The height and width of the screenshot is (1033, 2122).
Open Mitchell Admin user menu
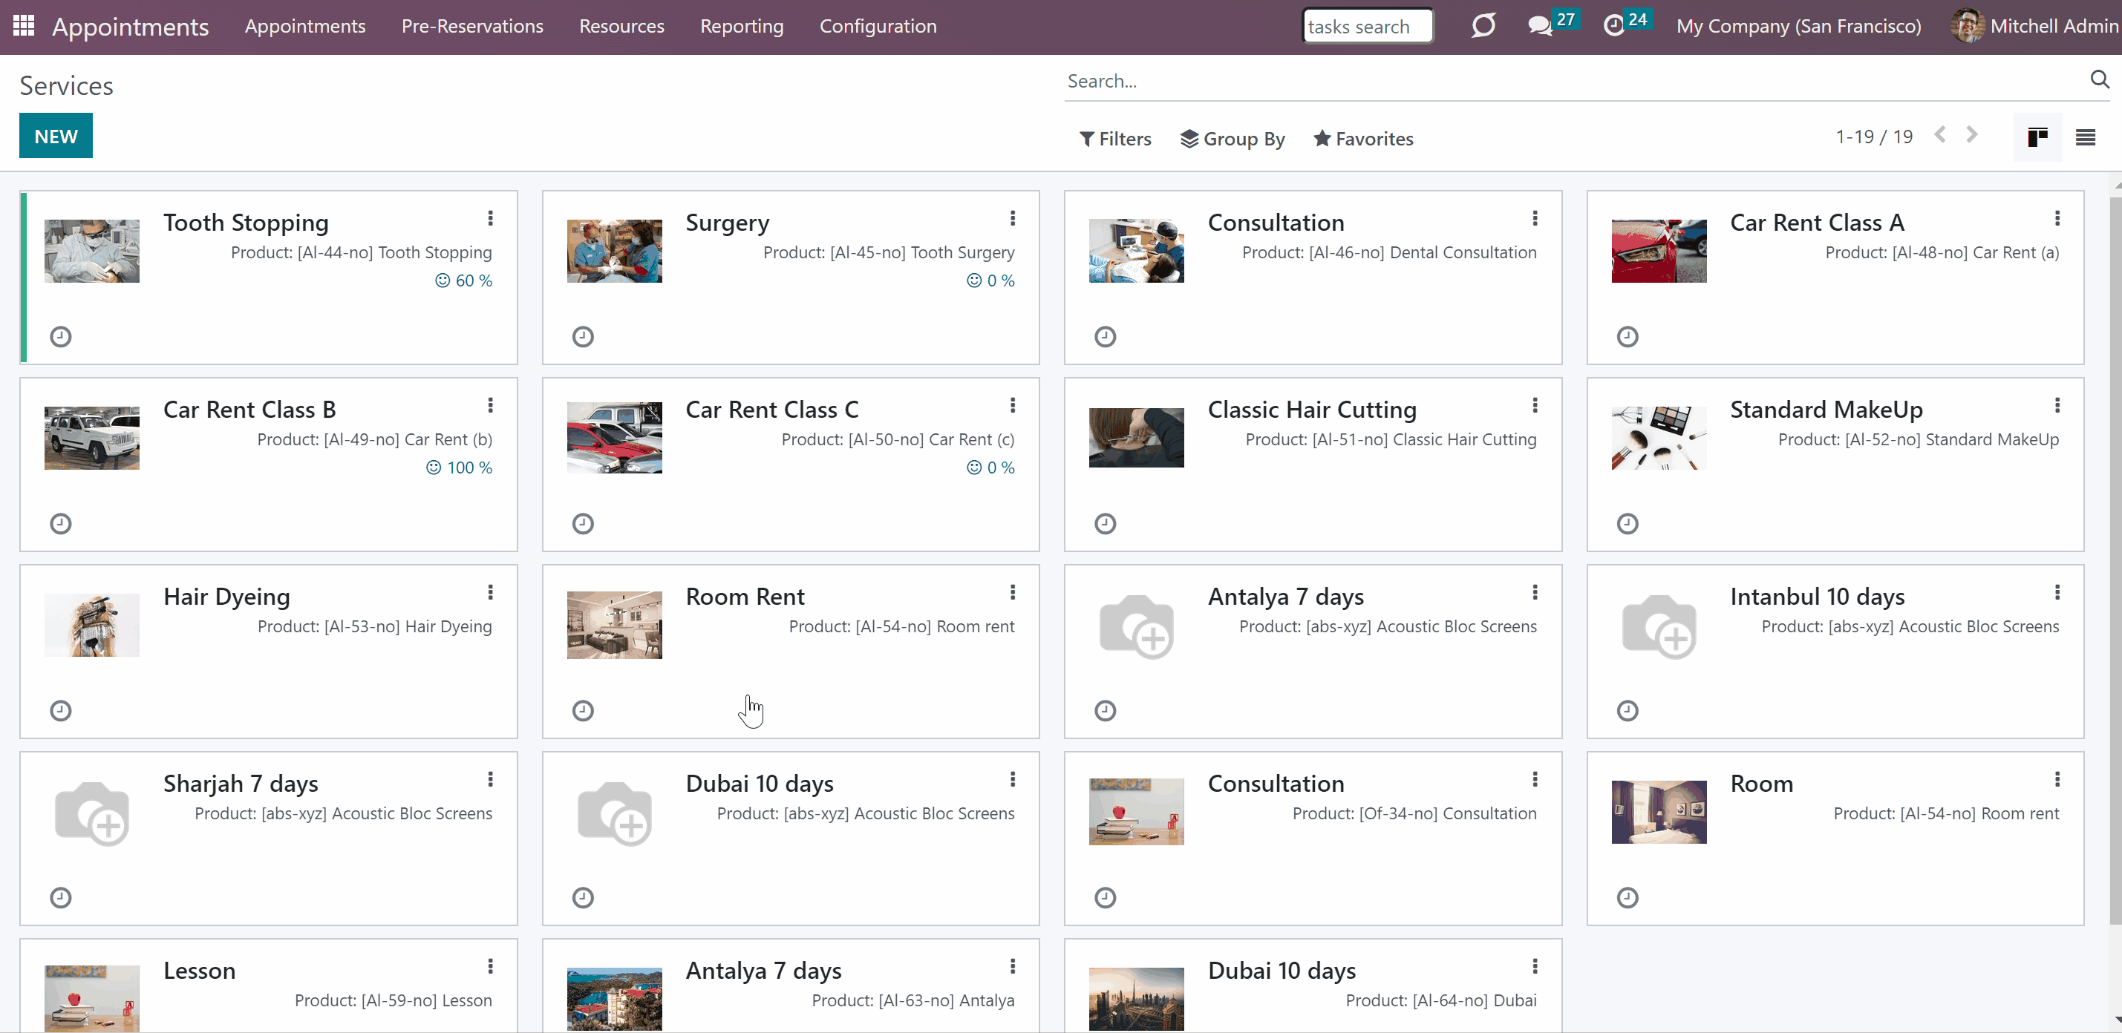coord(2034,26)
